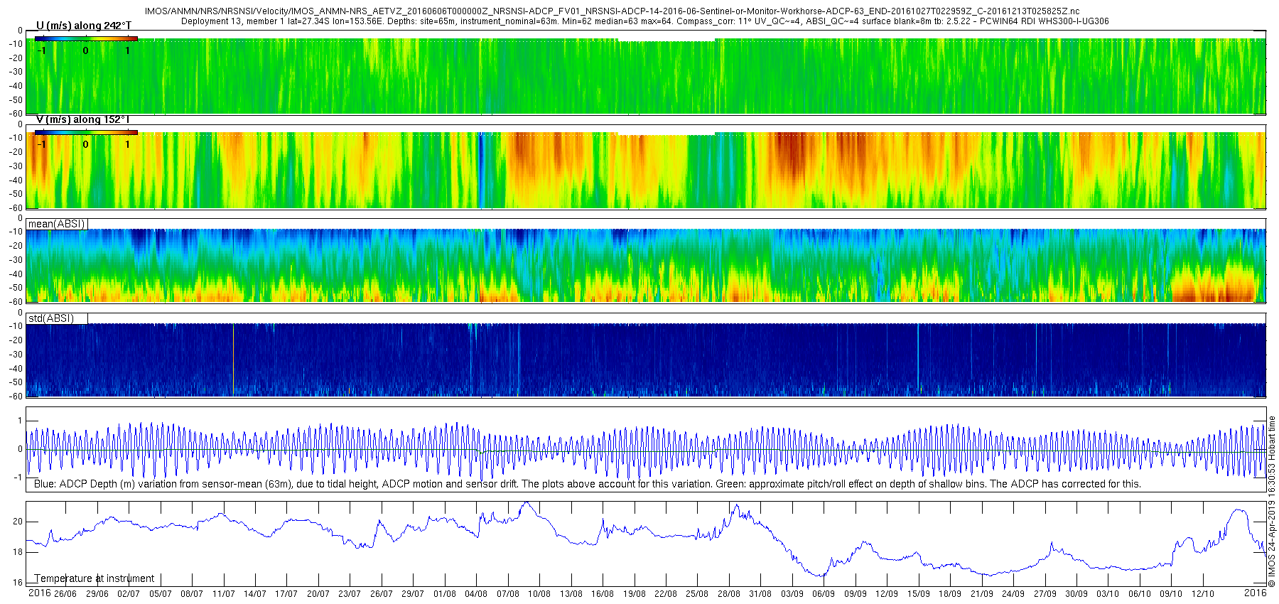The width and height of the screenshot is (1279, 604).
Task: Click the '16' tick on the temperature axis
Action: 18,583
